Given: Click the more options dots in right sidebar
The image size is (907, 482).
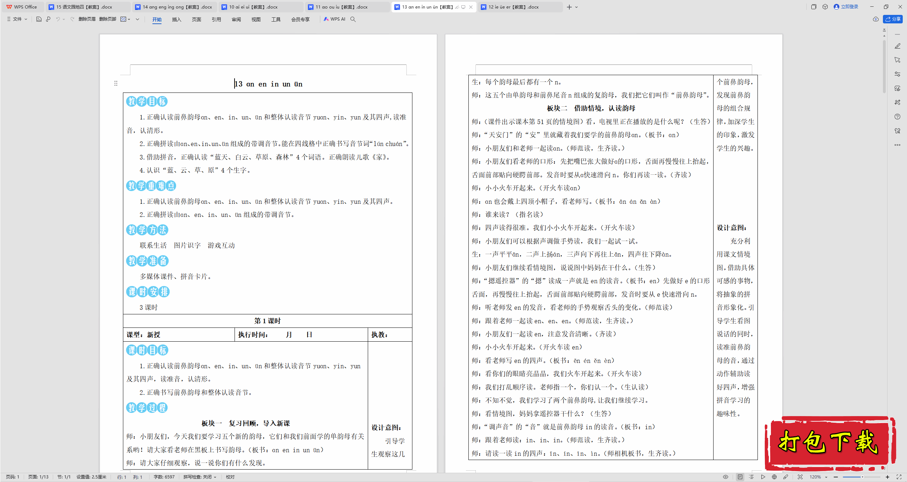Looking at the screenshot, I should point(897,145).
